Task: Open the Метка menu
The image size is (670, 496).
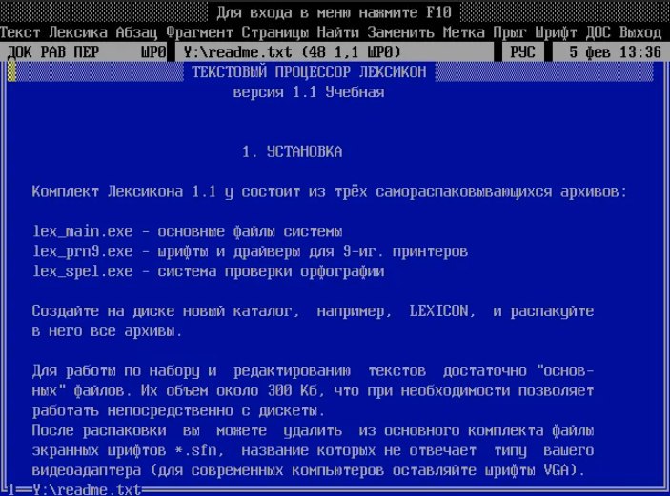Action: [464, 31]
